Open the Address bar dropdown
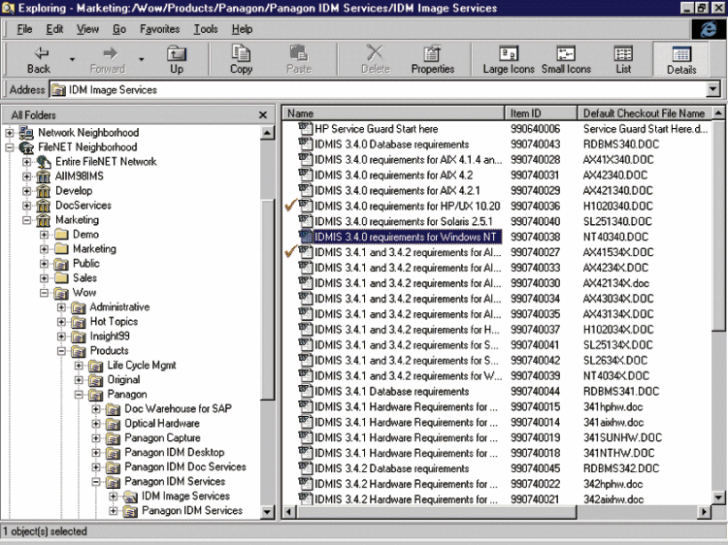Viewport: 728px width, 545px height. pos(712,89)
